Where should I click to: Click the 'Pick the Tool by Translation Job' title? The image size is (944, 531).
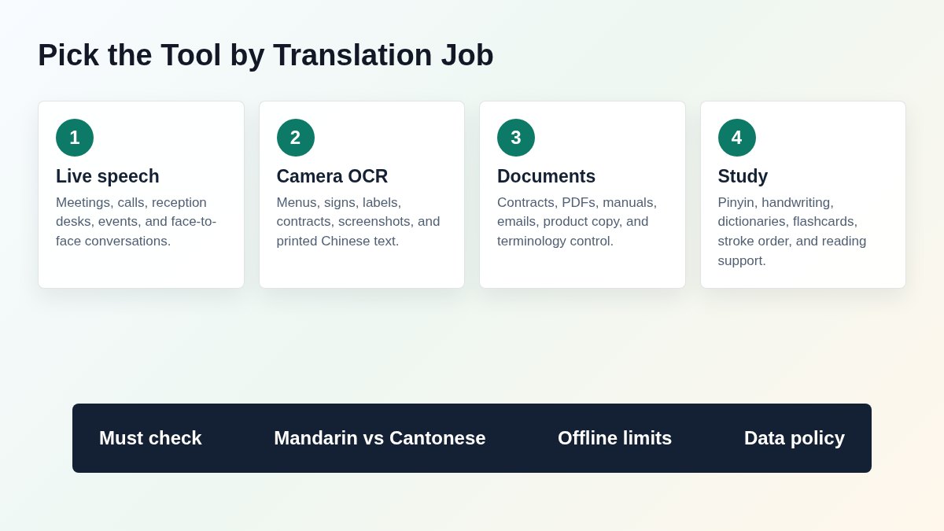266,55
